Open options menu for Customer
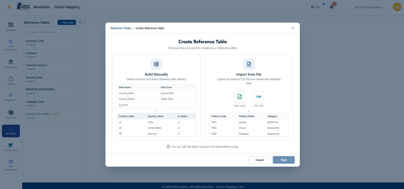This screenshot has height=189, width=404. [x=79, y=55]
